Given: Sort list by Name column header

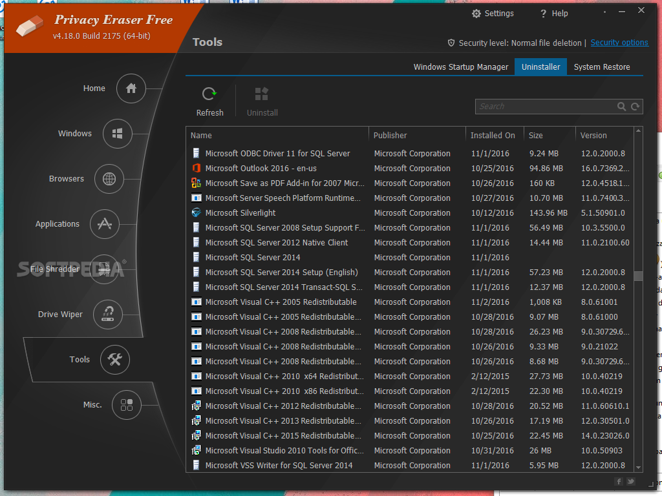Looking at the screenshot, I should pos(277,136).
